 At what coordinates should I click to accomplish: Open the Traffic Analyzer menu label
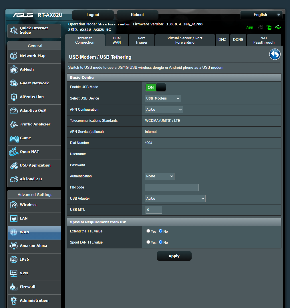point(35,124)
